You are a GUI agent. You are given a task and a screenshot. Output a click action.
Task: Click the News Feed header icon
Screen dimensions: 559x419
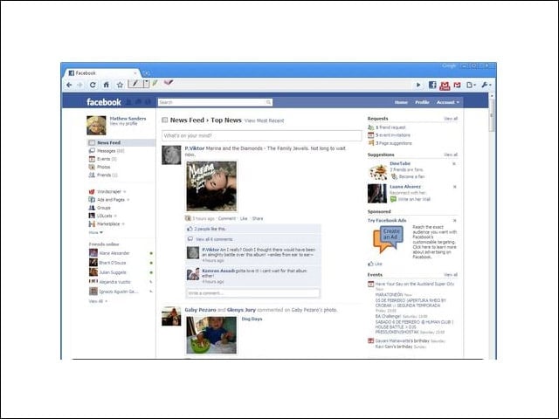[165, 120]
